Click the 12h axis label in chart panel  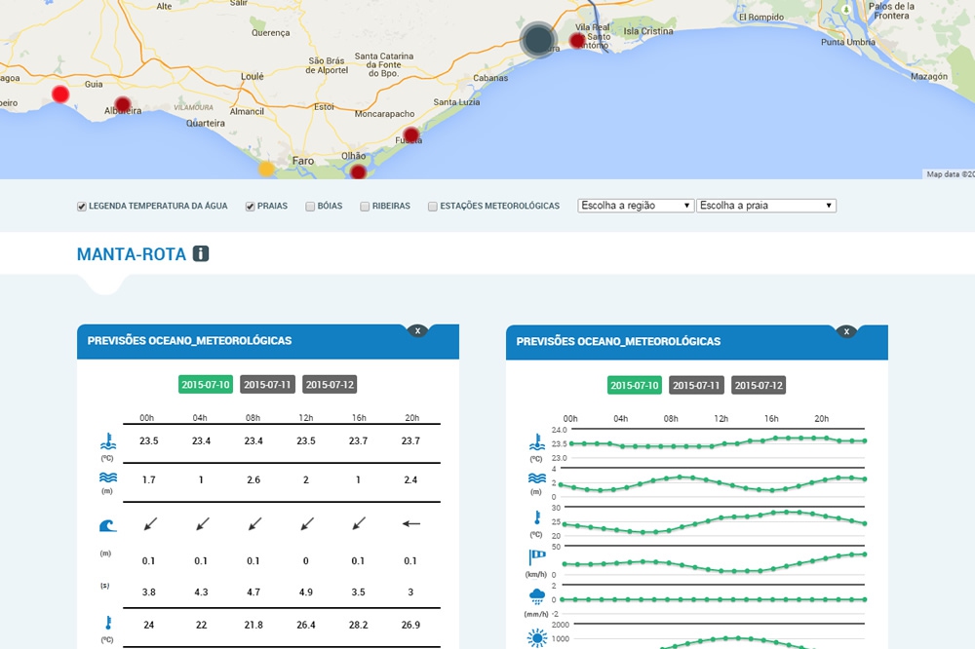pos(721,418)
